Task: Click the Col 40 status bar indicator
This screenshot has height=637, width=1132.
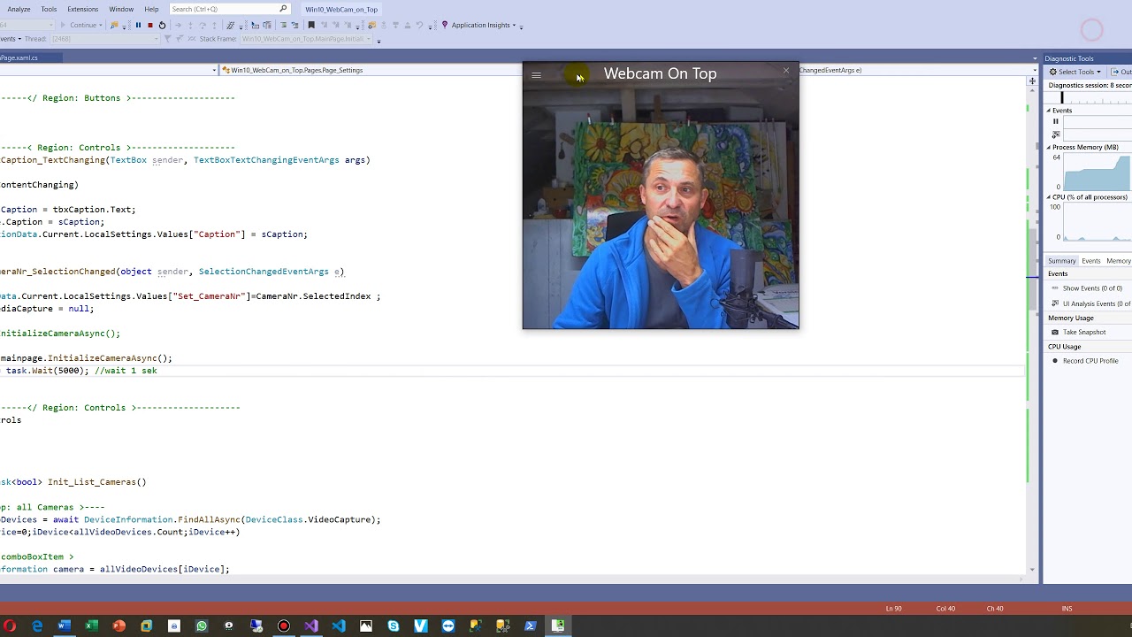Action: [945, 609]
